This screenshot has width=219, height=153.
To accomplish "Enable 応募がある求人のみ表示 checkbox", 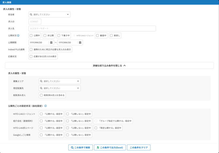I will (x=31, y=56).
